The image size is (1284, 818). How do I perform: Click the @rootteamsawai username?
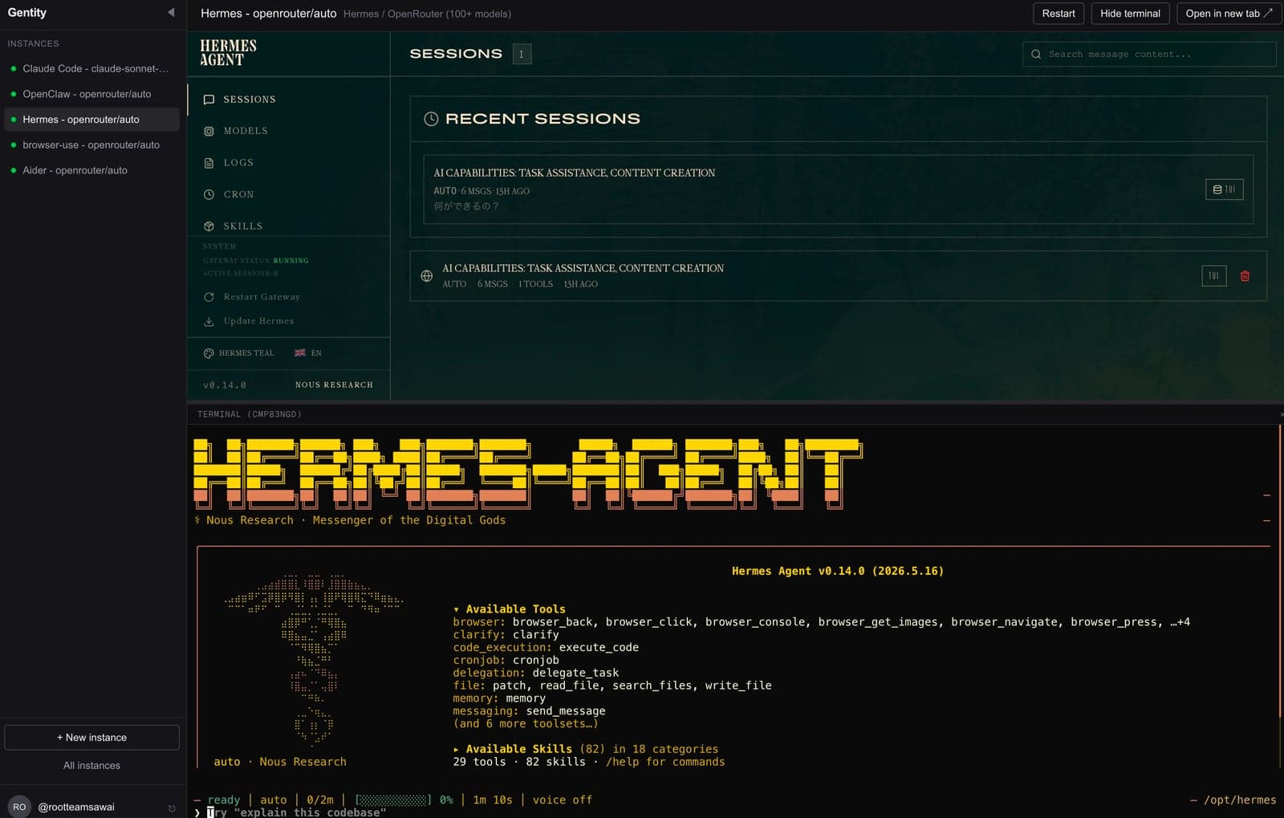[x=76, y=807]
